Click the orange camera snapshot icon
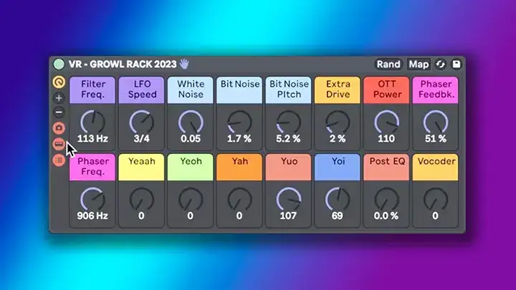Viewport: 516px width, 290px height. [x=59, y=128]
